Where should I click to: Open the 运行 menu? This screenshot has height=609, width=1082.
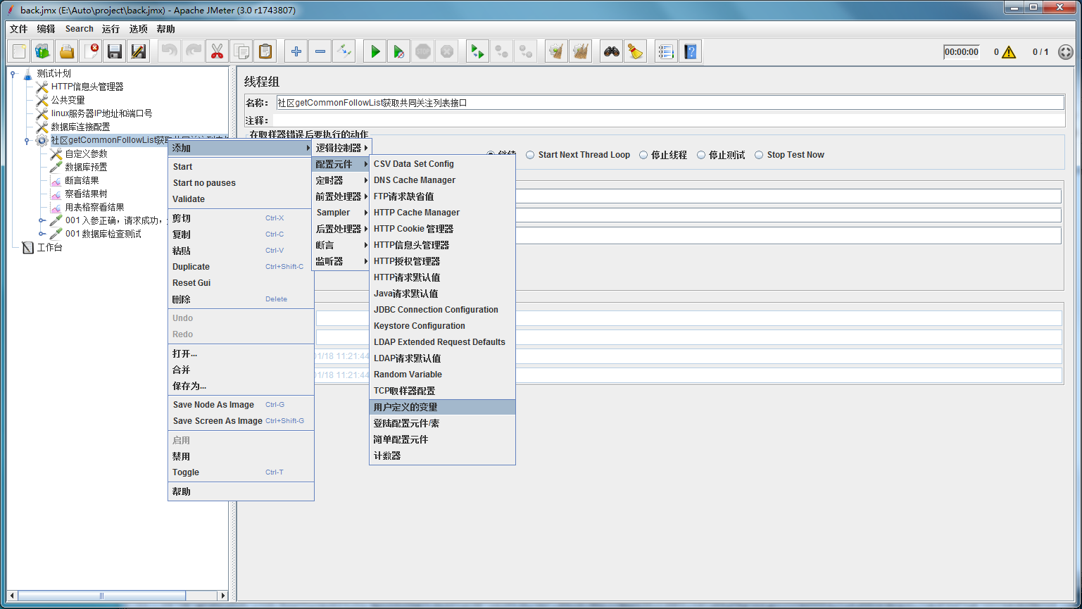pyautogui.click(x=111, y=29)
